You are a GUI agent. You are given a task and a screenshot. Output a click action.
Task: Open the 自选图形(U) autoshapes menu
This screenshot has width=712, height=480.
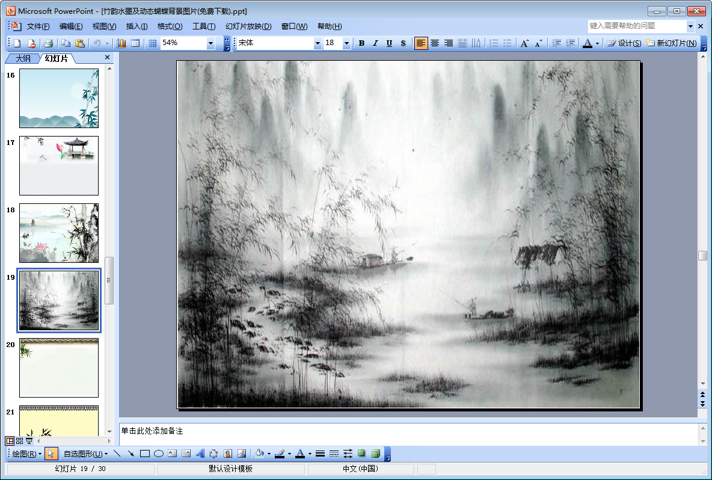point(86,454)
